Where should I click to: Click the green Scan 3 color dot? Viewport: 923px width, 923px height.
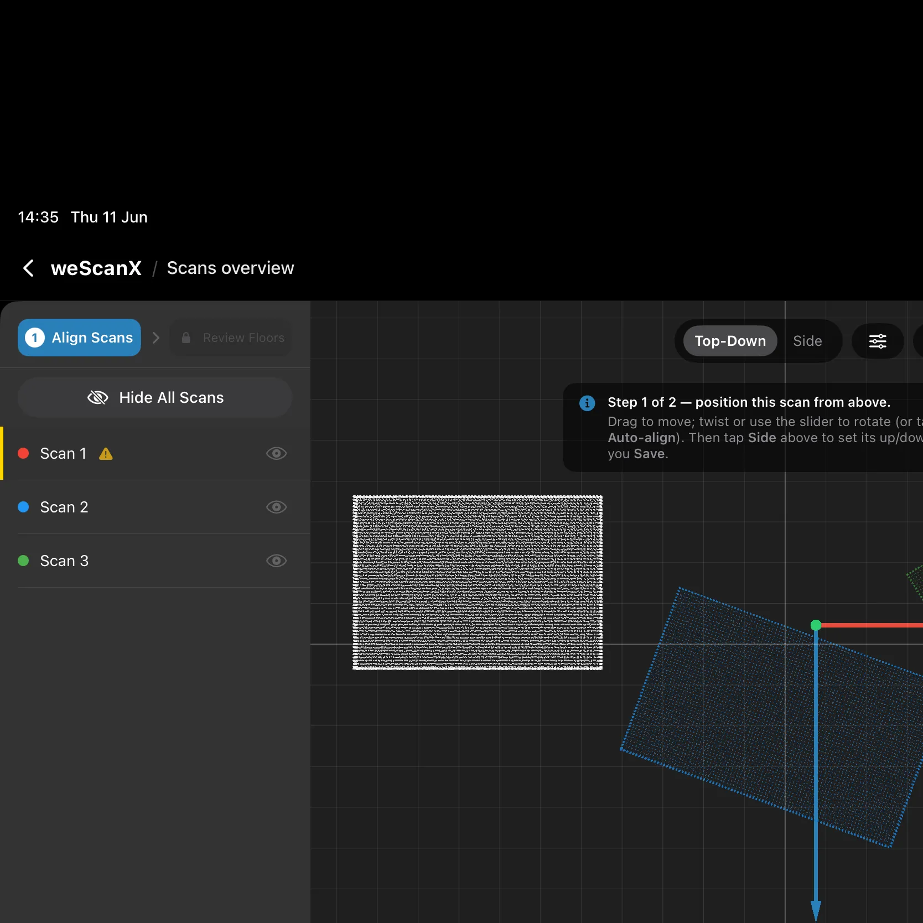tap(23, 561)
